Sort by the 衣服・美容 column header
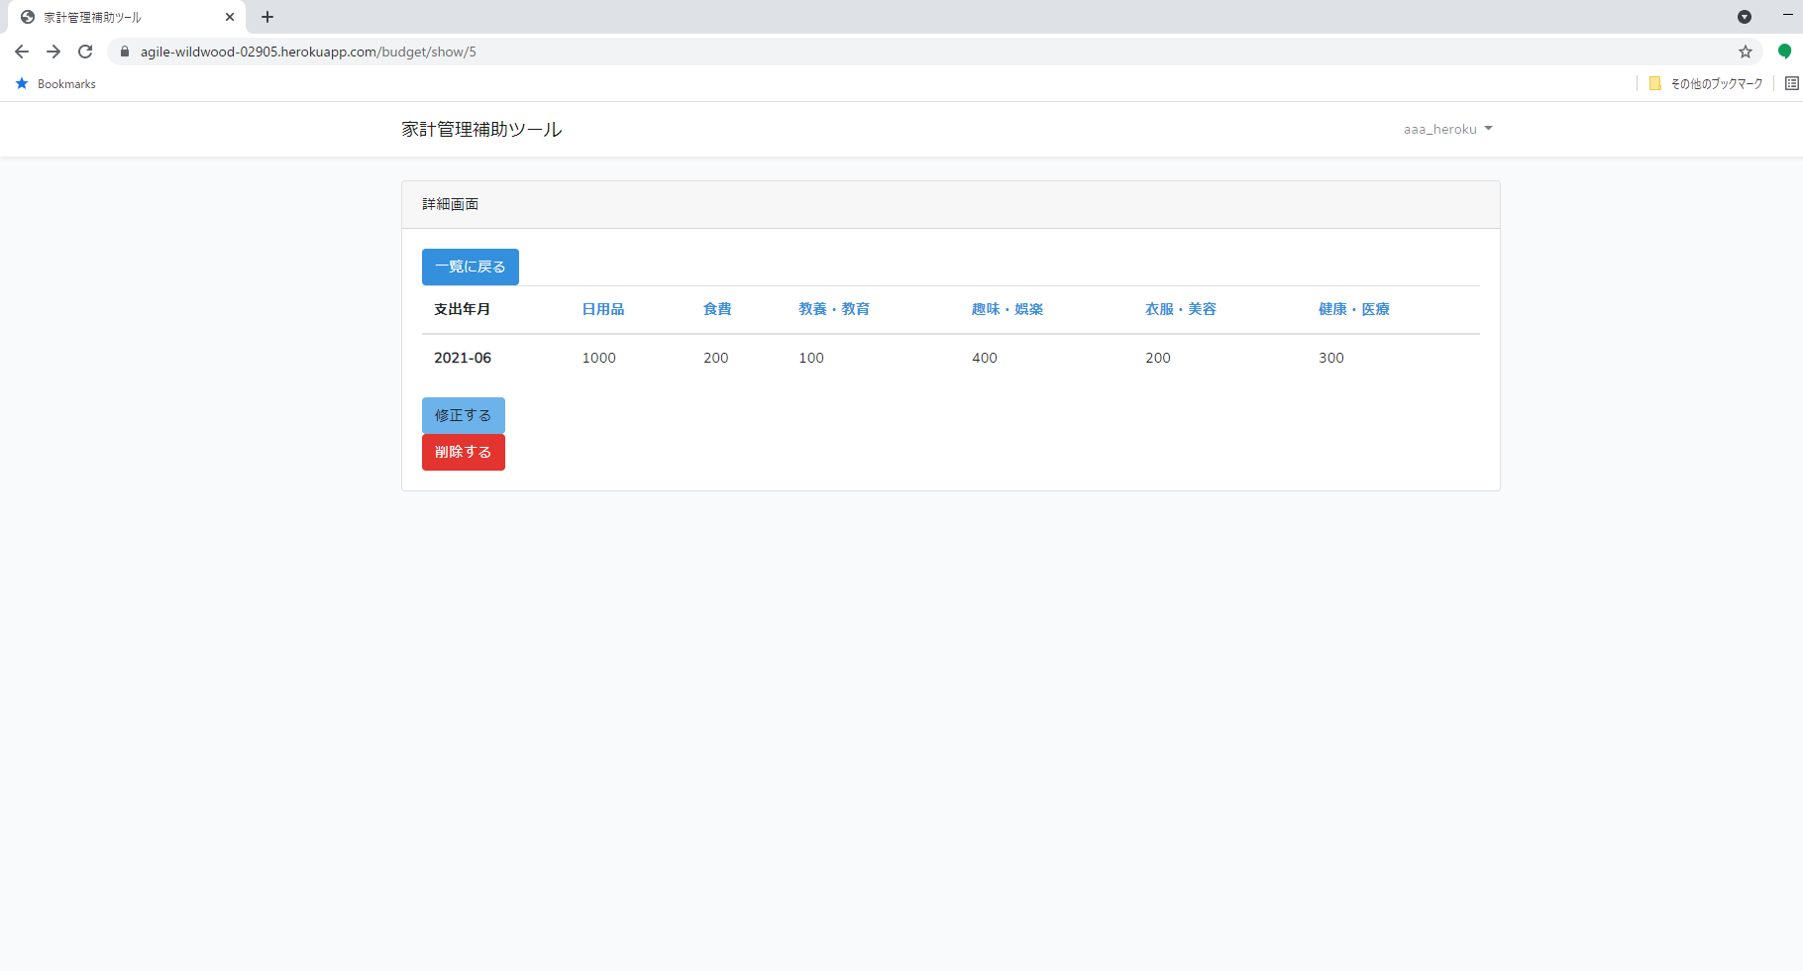This screenshot has width=1803, height=971. click(x=1181, y=309)
